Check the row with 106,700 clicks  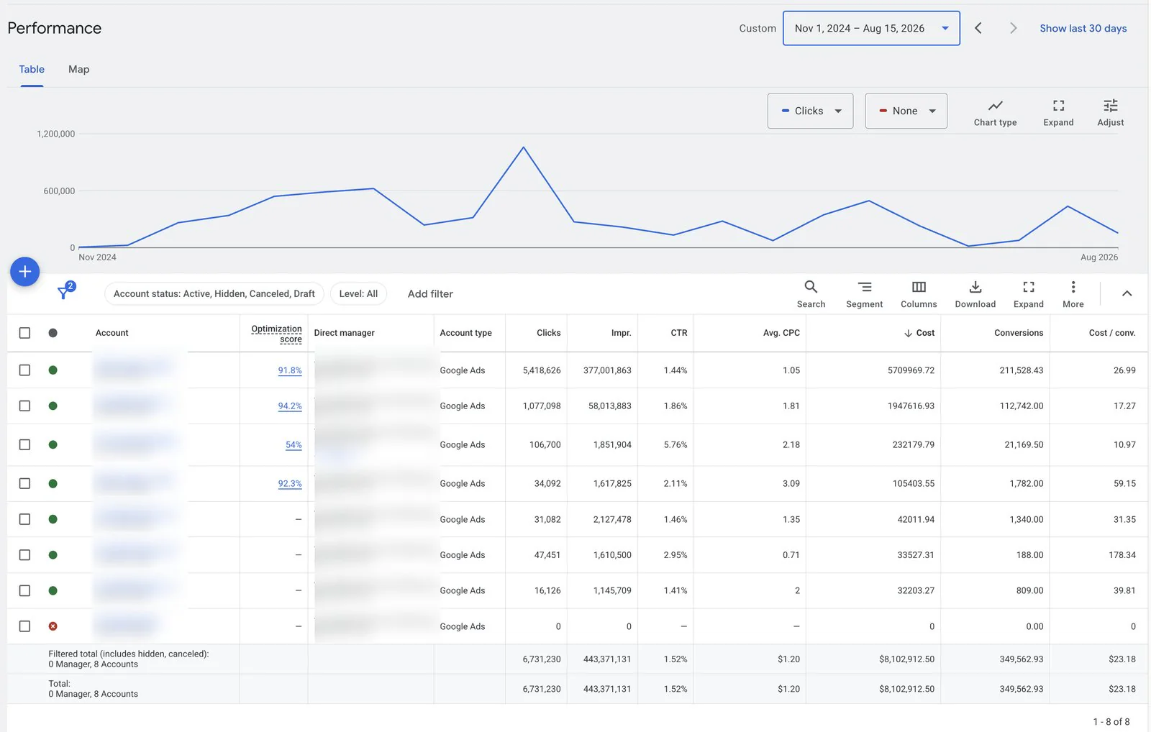24,444
